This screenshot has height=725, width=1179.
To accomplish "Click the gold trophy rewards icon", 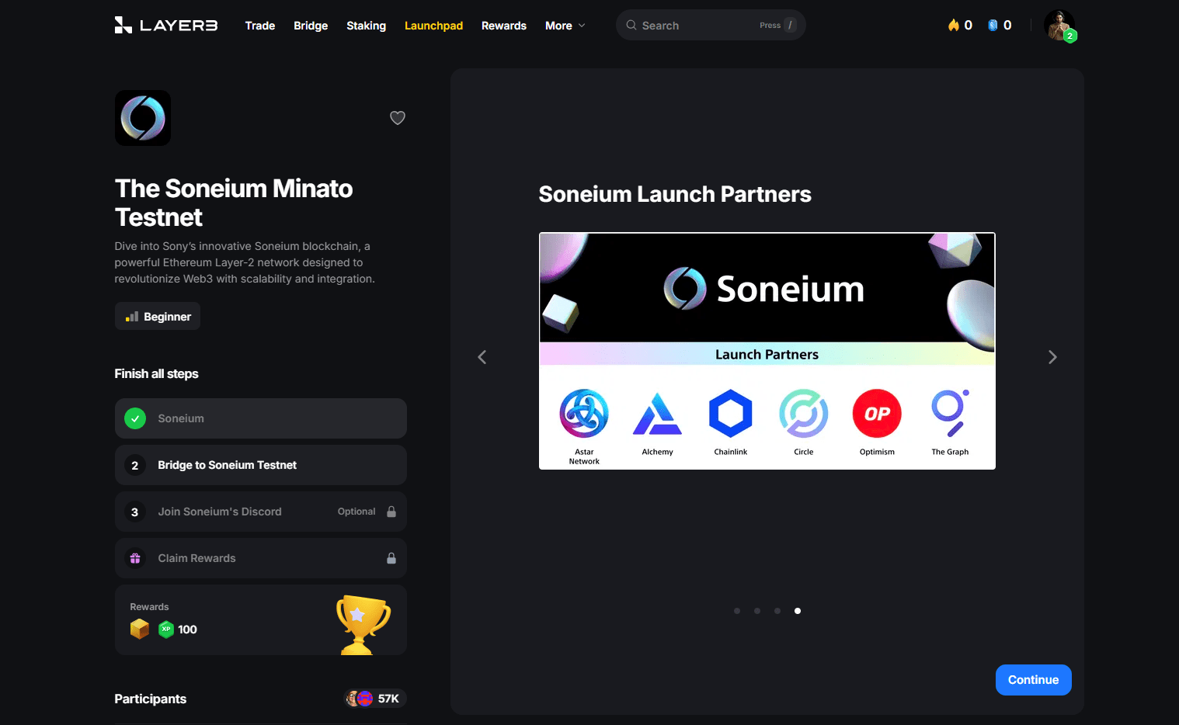I will [x=363, y=624].
